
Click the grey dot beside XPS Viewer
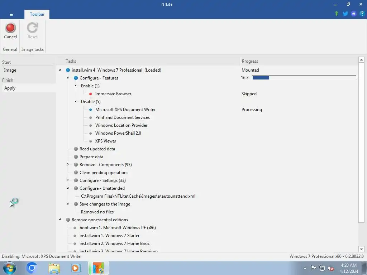91,141
